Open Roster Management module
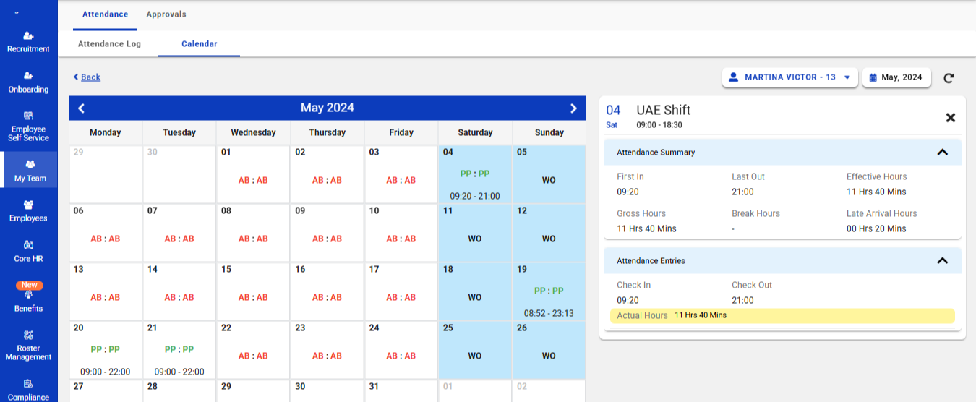 click(x=28, y=345)
